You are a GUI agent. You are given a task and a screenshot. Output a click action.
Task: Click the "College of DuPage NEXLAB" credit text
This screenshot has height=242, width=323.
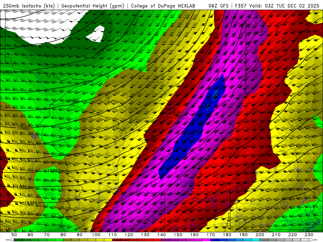click(x=163, y=6)
